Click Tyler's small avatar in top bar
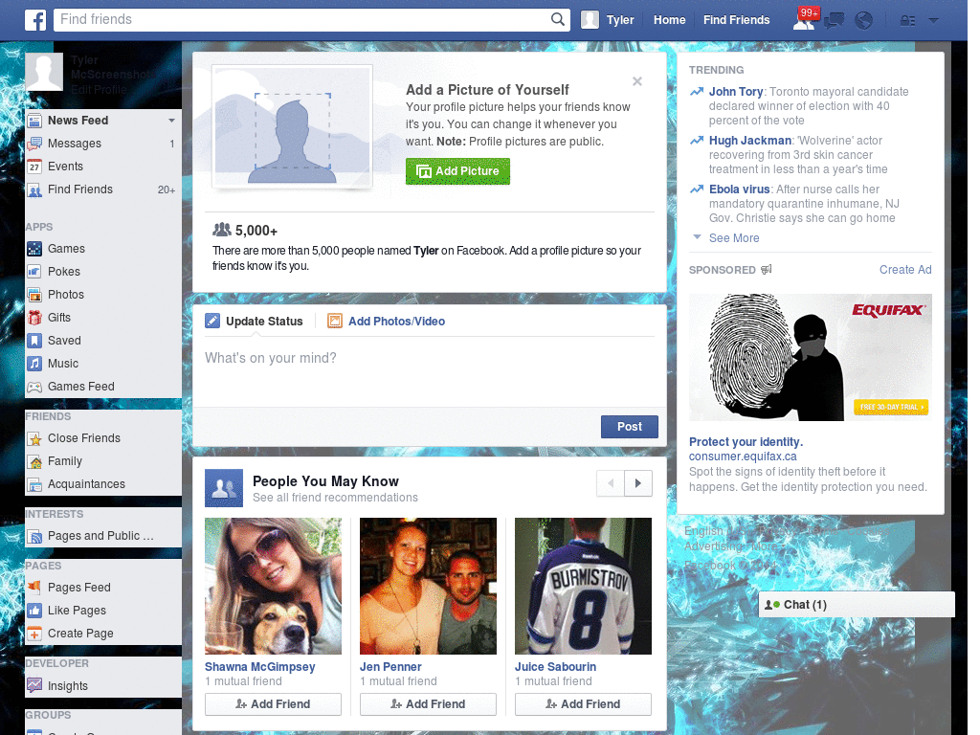This screenshot has height=735, width=980. coord(590,20)
